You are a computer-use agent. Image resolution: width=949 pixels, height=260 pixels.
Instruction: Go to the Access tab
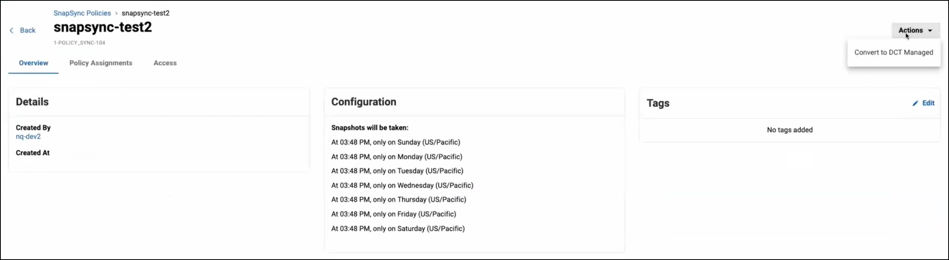(165, 63)
